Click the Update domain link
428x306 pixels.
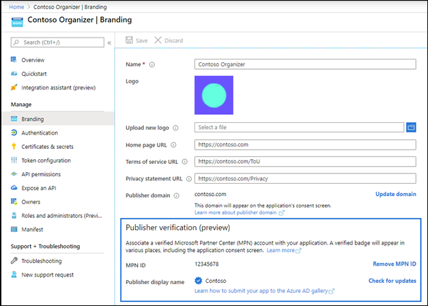click(396, 194)
